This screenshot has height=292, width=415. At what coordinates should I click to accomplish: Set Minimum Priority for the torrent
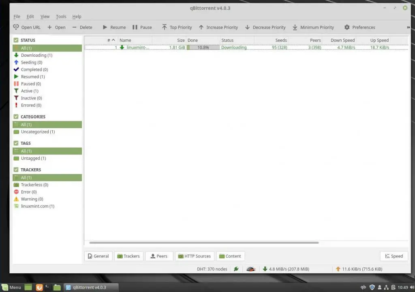[313, 27]
